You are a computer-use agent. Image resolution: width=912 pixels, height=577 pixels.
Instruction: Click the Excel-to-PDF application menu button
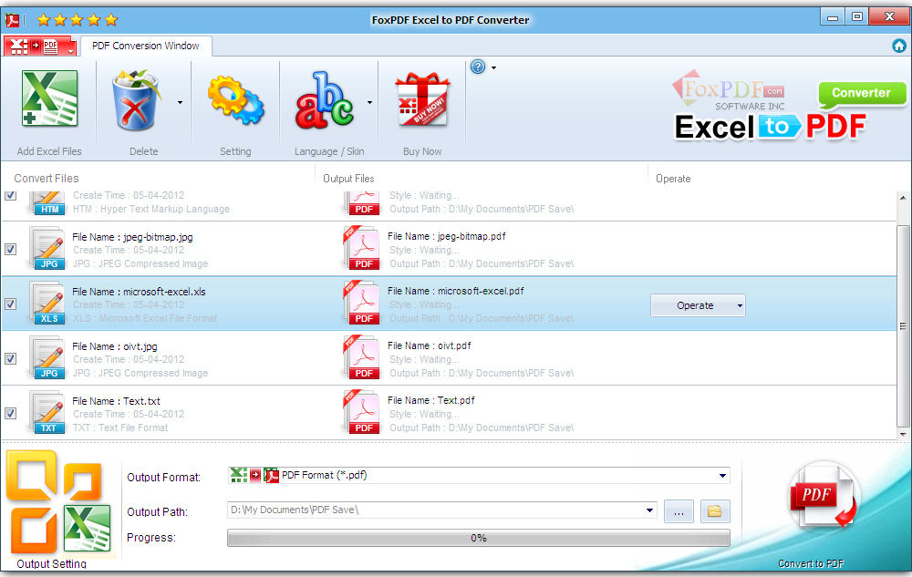(40, 46)
